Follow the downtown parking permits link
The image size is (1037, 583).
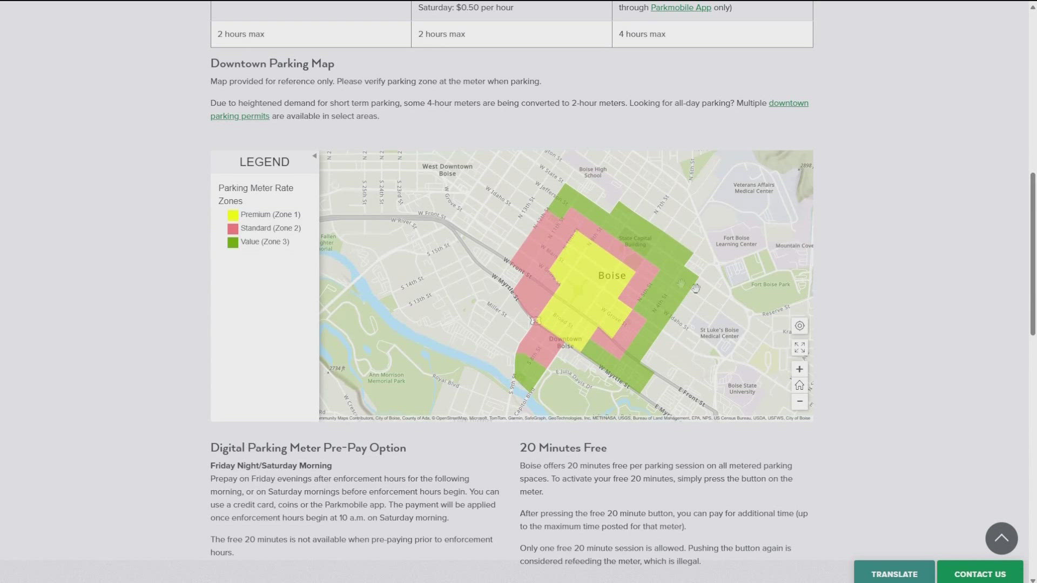tap(788, 103)
